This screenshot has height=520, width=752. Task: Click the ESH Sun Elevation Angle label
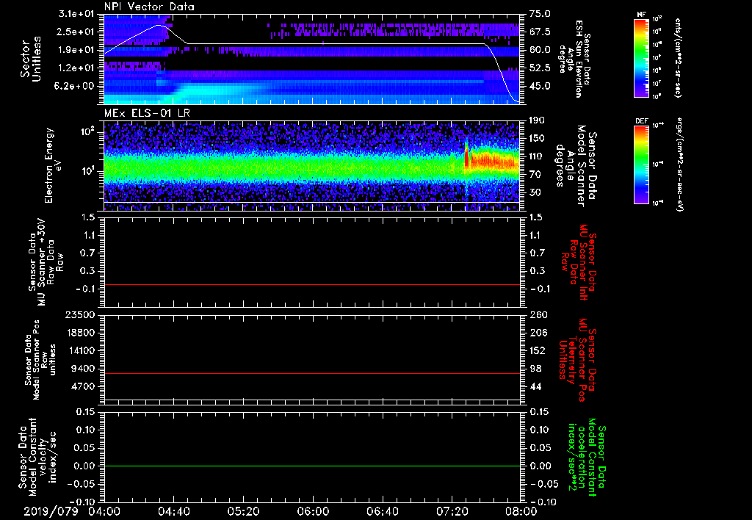coord(574,59)
